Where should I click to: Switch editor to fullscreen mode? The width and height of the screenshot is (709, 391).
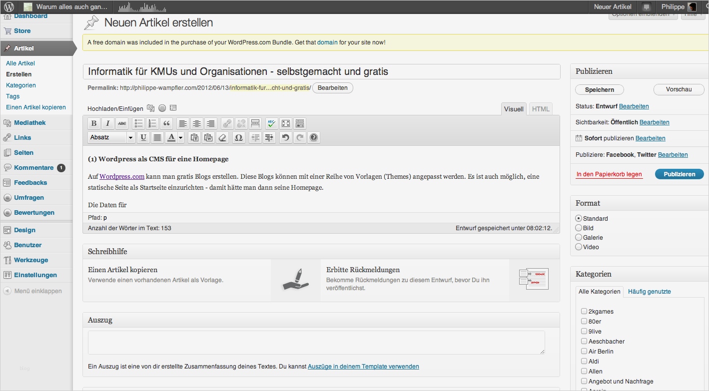[x=286, y=123]
